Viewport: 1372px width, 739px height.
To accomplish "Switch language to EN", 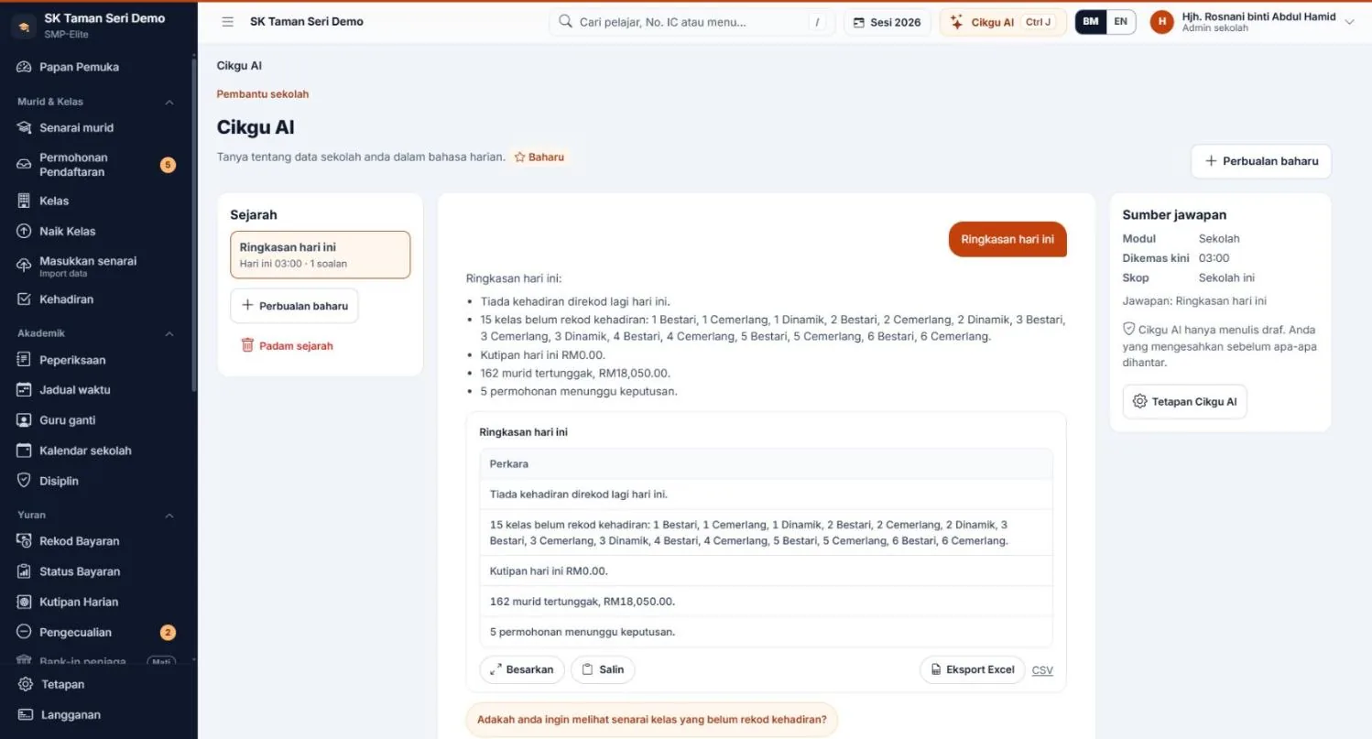I will click(x=1121, y=22).
